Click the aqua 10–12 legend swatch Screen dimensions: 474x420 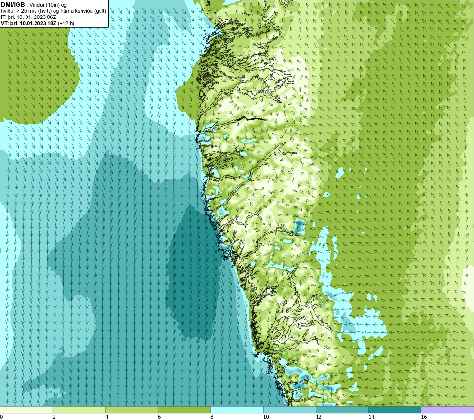(x=290, y=410)
